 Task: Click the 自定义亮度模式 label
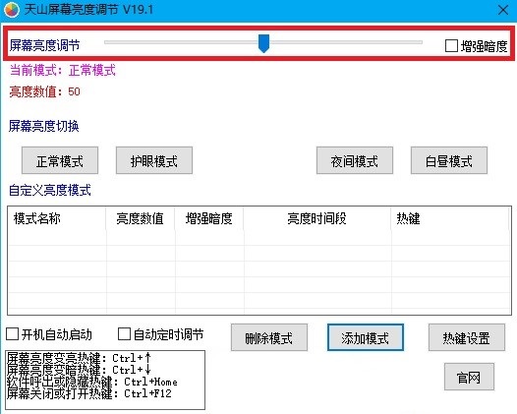[50, 191]
